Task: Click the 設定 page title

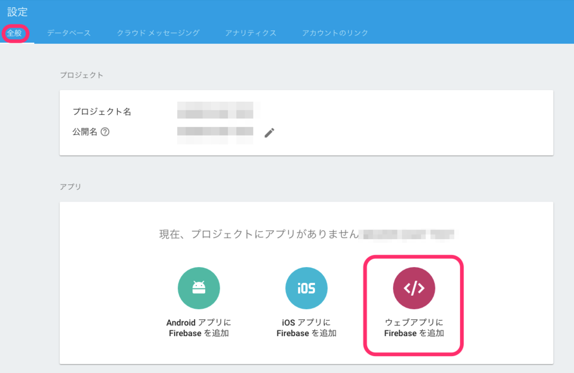Action: point(17,12)
